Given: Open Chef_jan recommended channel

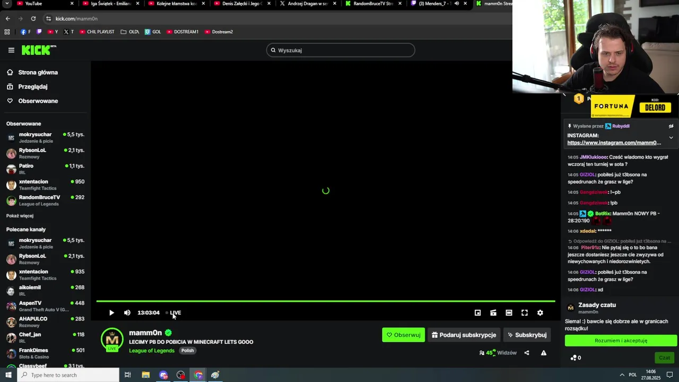Looking at the screenshot, I should (46, 337).
